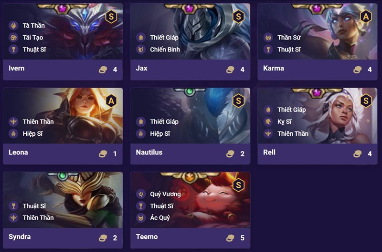Click the Ác Quỷ trait icon on Teemo's card

click(x=140, y=218)
